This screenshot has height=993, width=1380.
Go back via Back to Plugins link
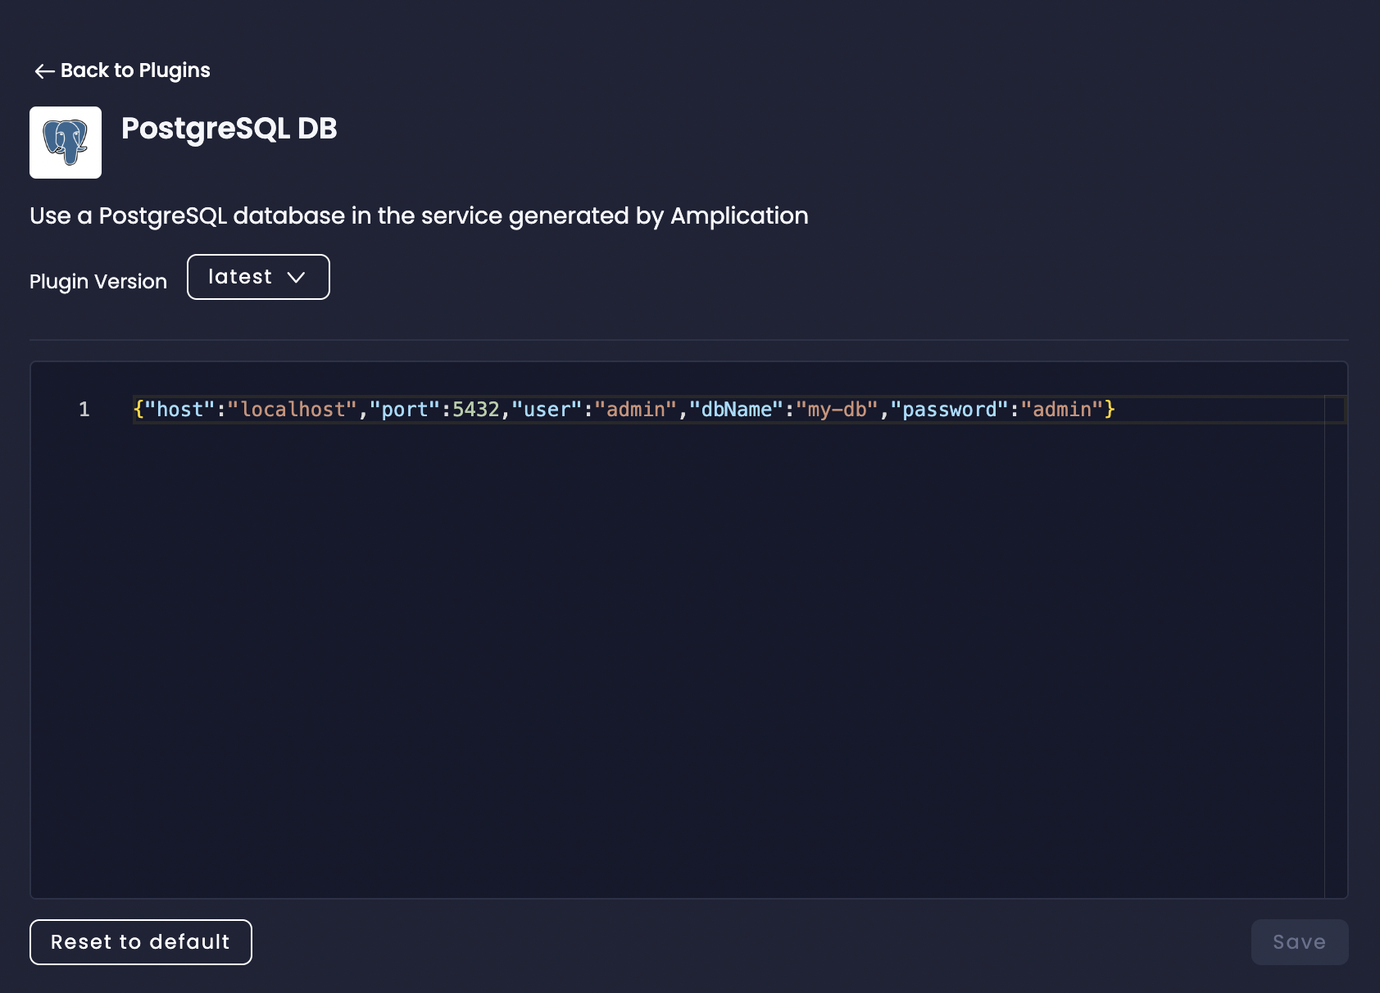pyautogui.click(x=121, y=70)
